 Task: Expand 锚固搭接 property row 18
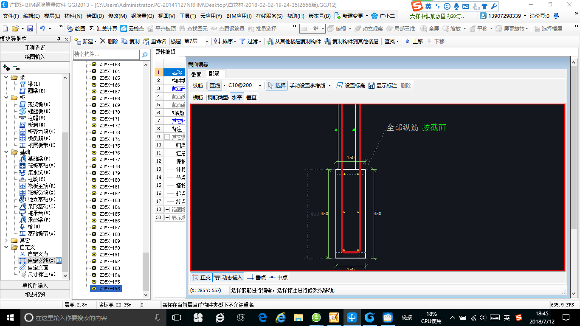tap(167, 209)
